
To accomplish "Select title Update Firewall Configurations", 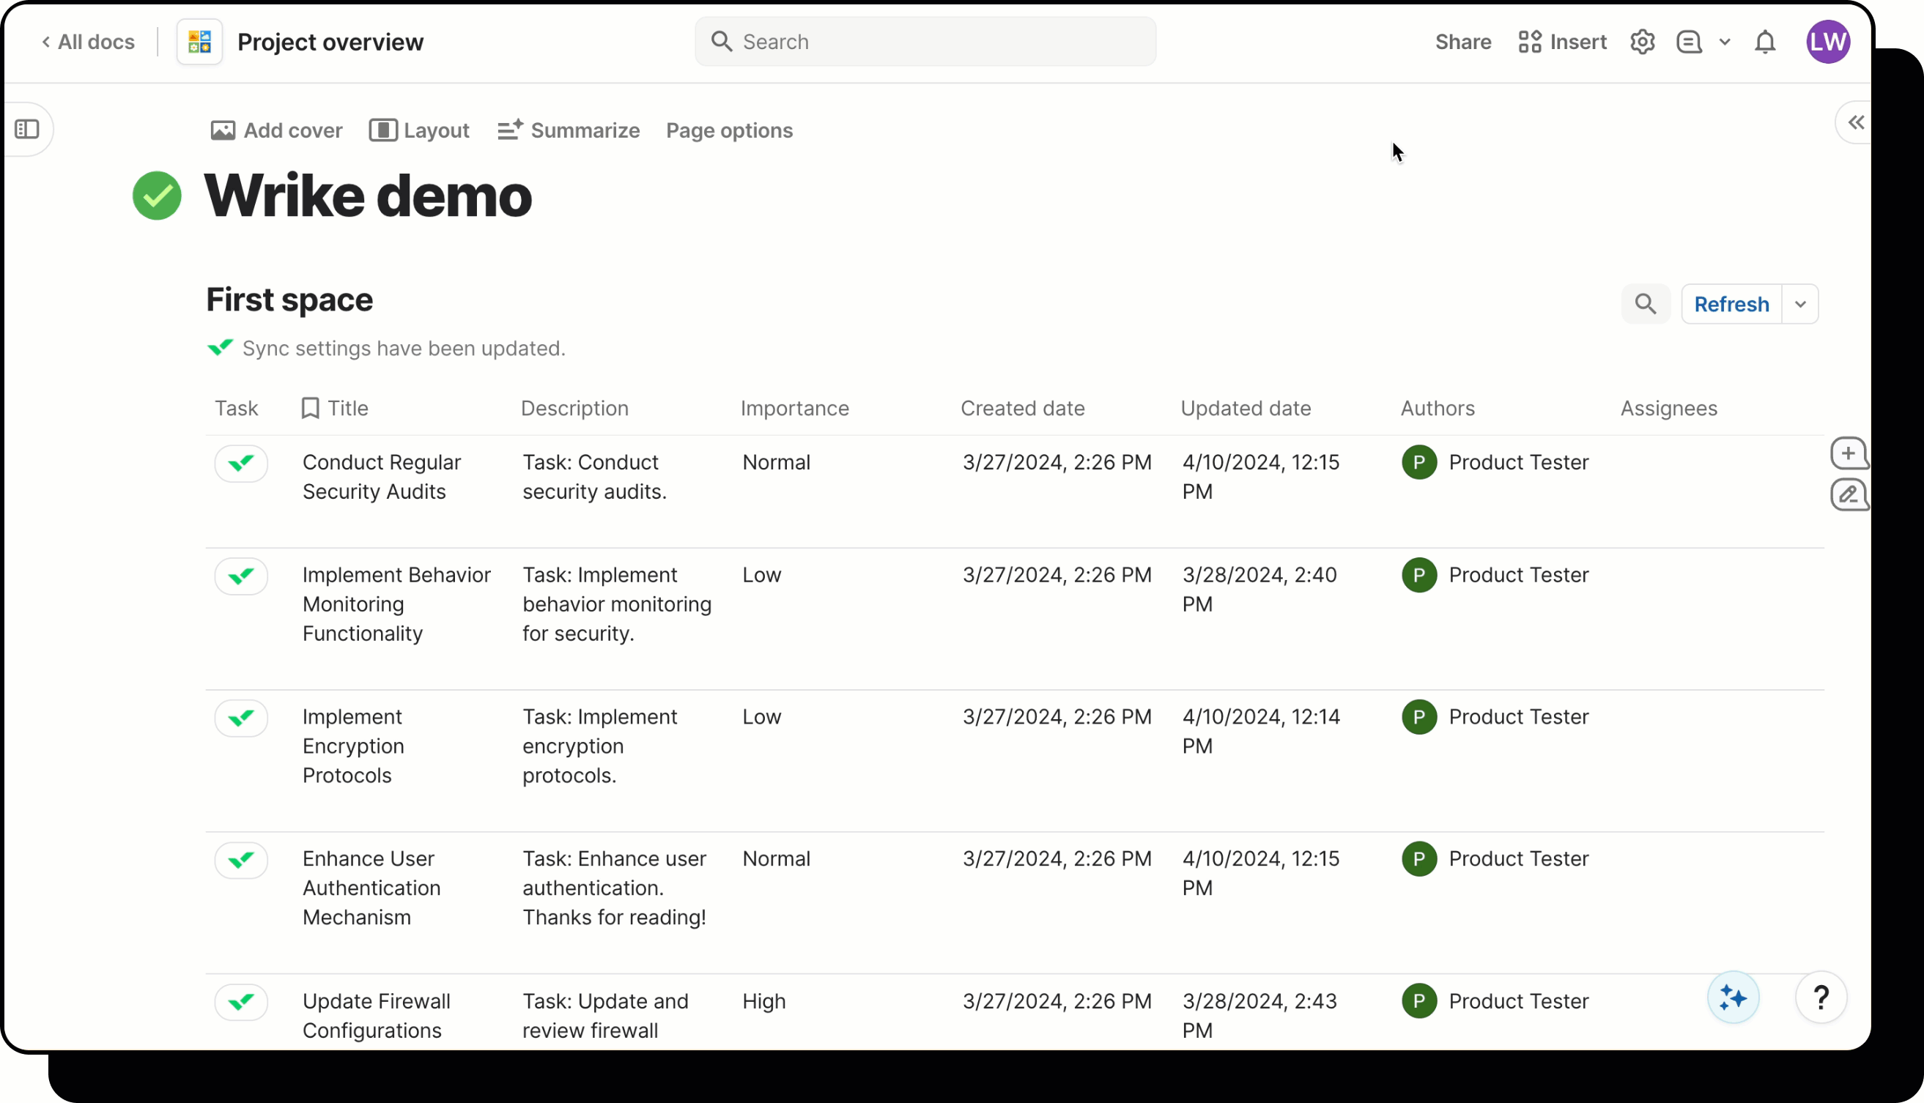I will [x=376, y=1016].
